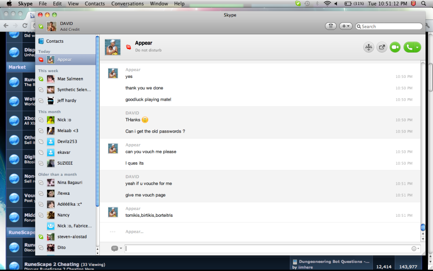Click the battery indicator in menu bar
The image size is (433, 271).
coord(354,3)
